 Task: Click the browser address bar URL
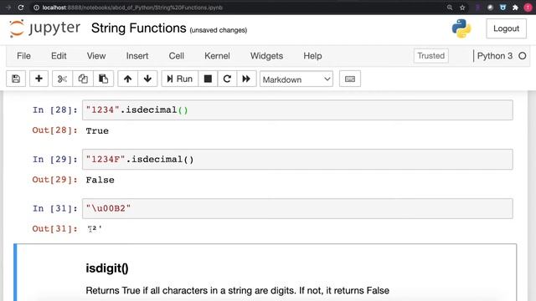[132, 8]
